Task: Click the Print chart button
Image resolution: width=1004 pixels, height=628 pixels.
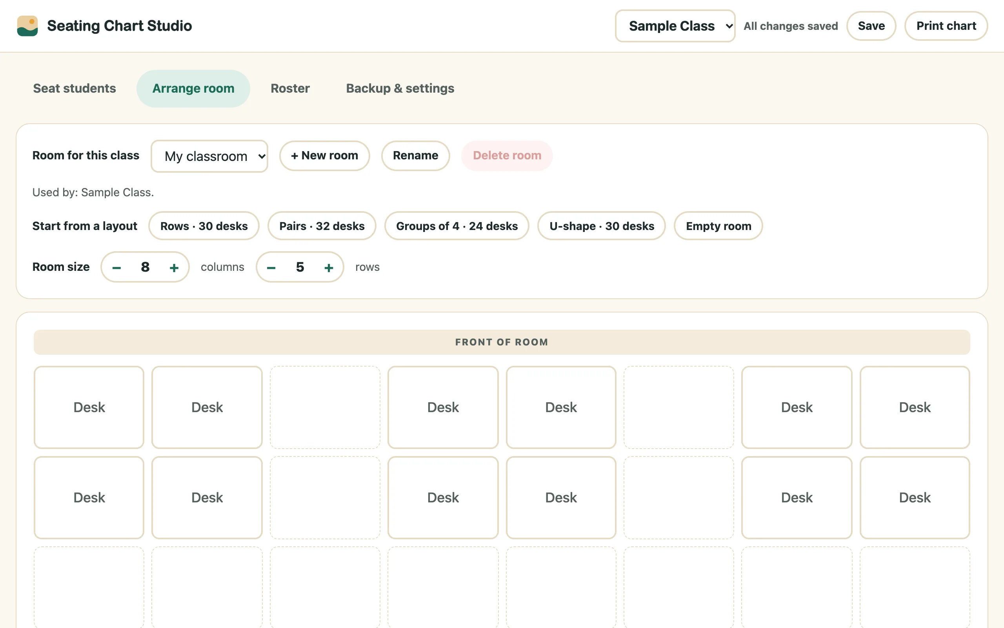Action: coord(946,26)
